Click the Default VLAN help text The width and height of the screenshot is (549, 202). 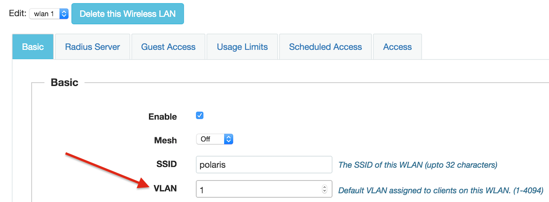pyautogui.click(x=441, y=190)
